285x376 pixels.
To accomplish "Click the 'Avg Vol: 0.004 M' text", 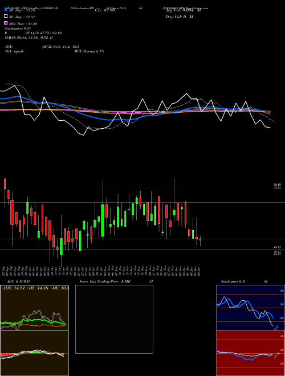I will tap(183, 10).
